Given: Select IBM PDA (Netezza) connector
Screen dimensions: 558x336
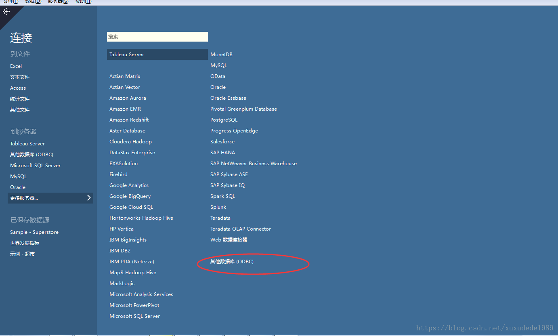Looking at the screenshot, I should point(132,262).
